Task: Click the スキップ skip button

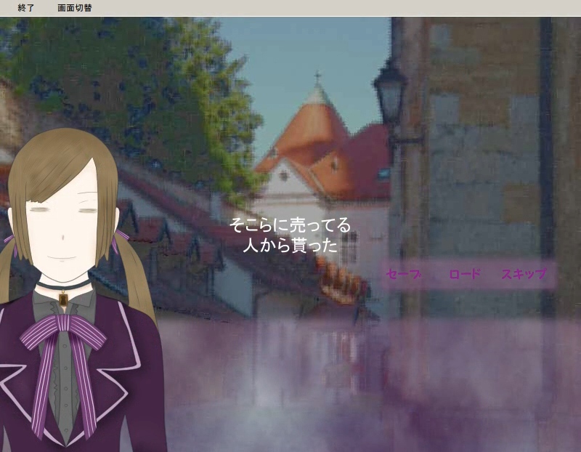Action: coord(524,274)
